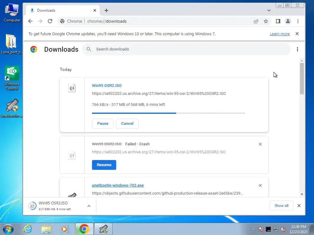Dismiss the Windows 10 update notice

click(297, 34)
